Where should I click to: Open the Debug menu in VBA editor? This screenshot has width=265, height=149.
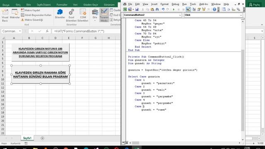pos(175,4)
